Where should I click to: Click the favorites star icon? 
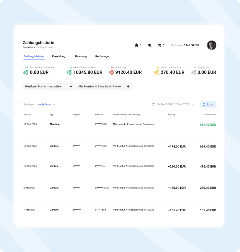[136, 45]
